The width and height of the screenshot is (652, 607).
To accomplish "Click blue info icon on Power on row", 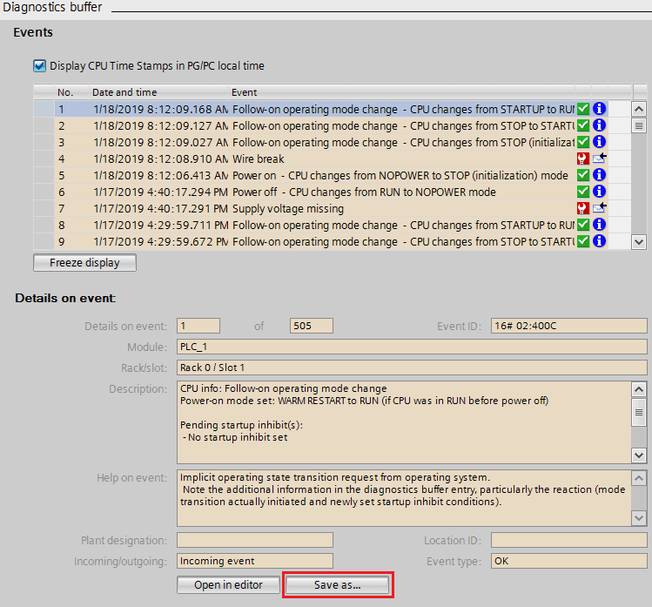I will pyautogui.click(x=599, y=175).
